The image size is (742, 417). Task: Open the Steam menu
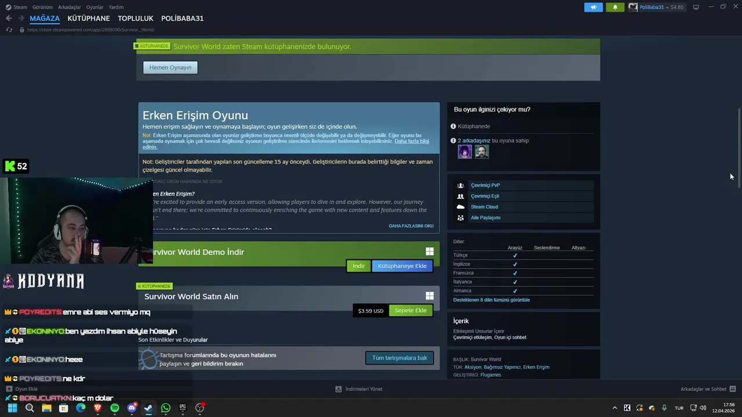click(x=16, y=7)
